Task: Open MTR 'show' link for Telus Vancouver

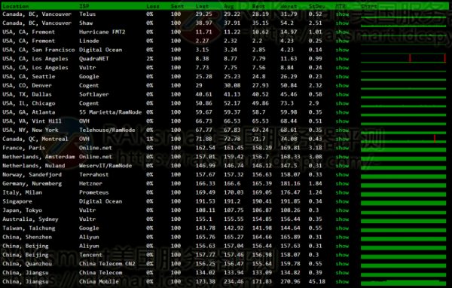Action: click(x=342, y=14)
